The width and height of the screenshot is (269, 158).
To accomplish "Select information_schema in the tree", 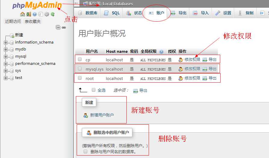I will 34,42.
